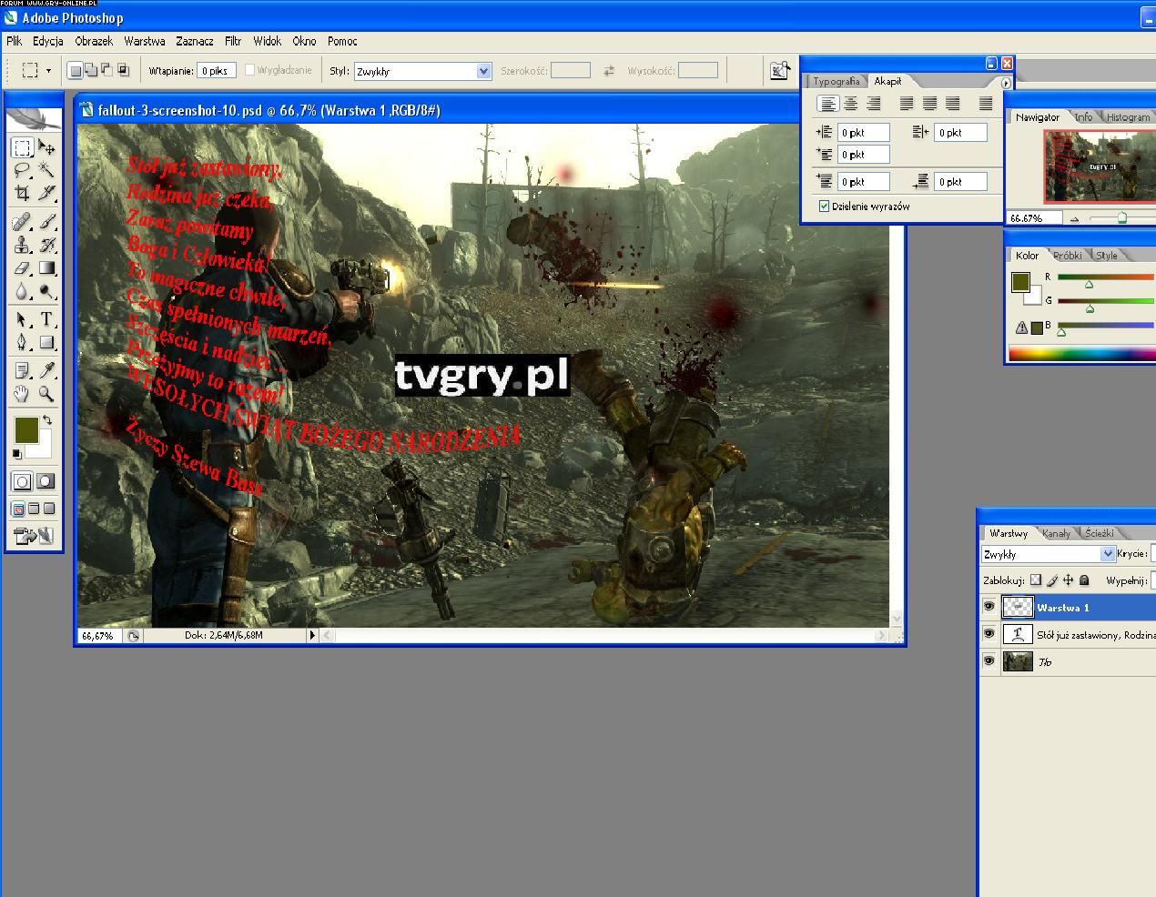Image resolution: width=1156 pixels, height=897 pixels.
Task: Open the Styl dropdown in options bar
Action: coord(483,71)
